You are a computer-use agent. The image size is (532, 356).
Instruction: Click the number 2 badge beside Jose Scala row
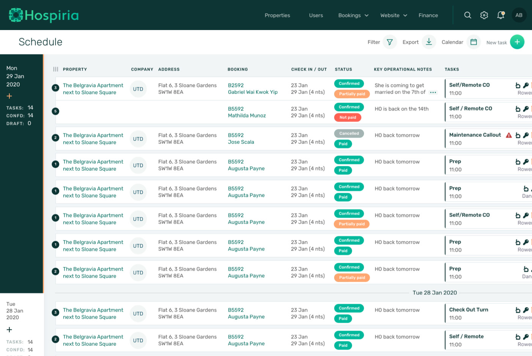(55, 138)
